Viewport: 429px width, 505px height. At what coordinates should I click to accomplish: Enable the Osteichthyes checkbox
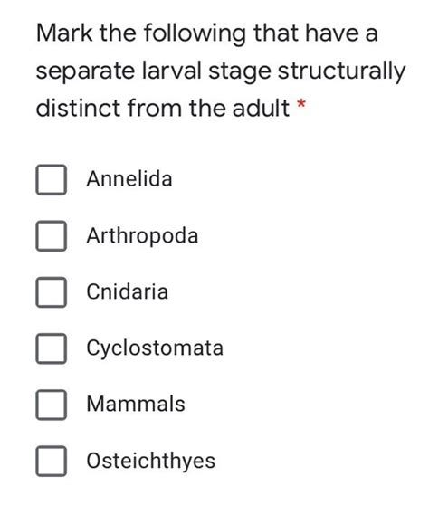pyautogui.click(x=52, y=461)
